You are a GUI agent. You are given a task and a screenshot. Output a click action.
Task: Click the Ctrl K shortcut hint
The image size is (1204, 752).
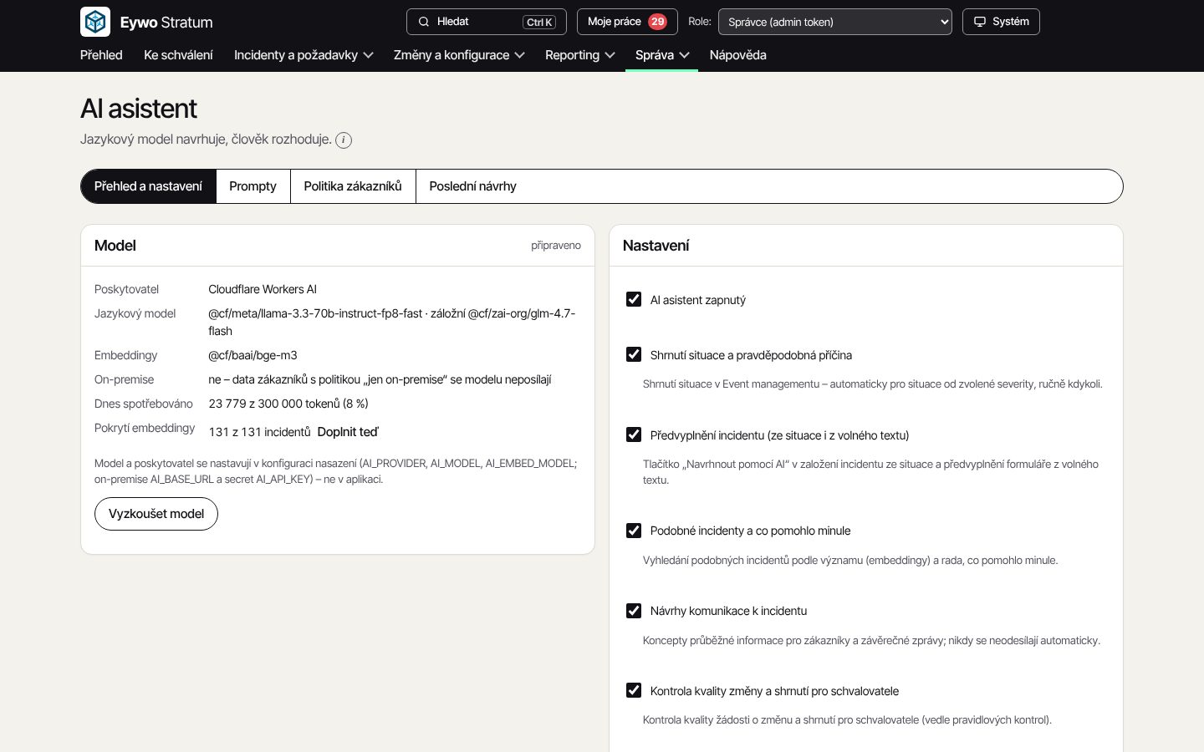point(539,23)
